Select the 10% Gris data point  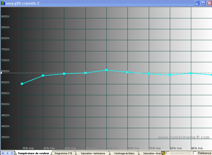22,84
